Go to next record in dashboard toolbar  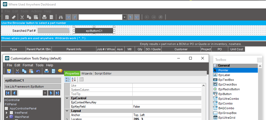130,17
